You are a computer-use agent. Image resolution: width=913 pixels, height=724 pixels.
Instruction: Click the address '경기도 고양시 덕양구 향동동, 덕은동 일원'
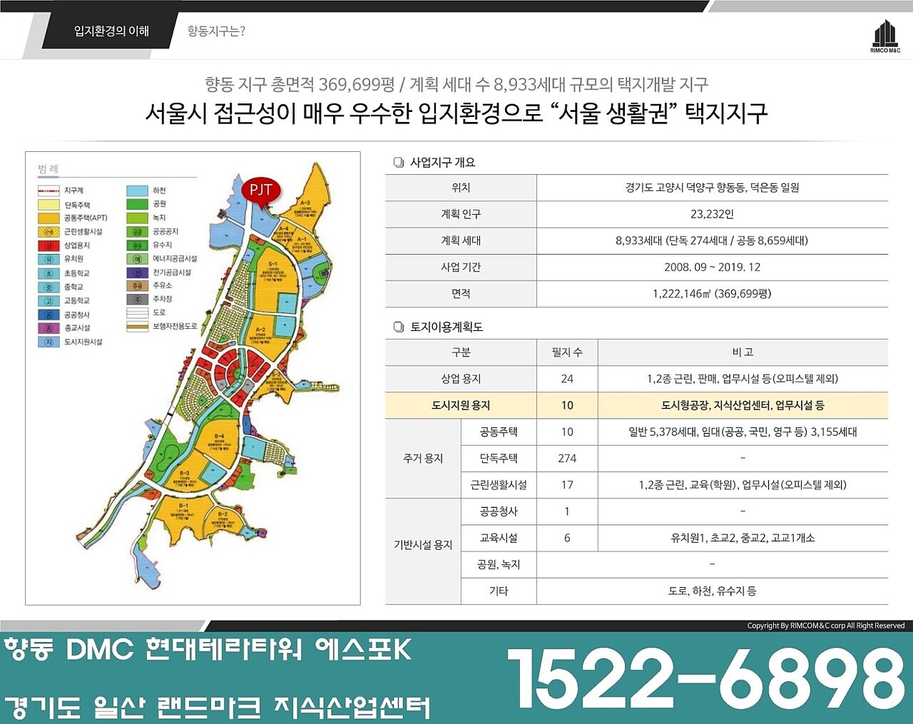(712, 188)
